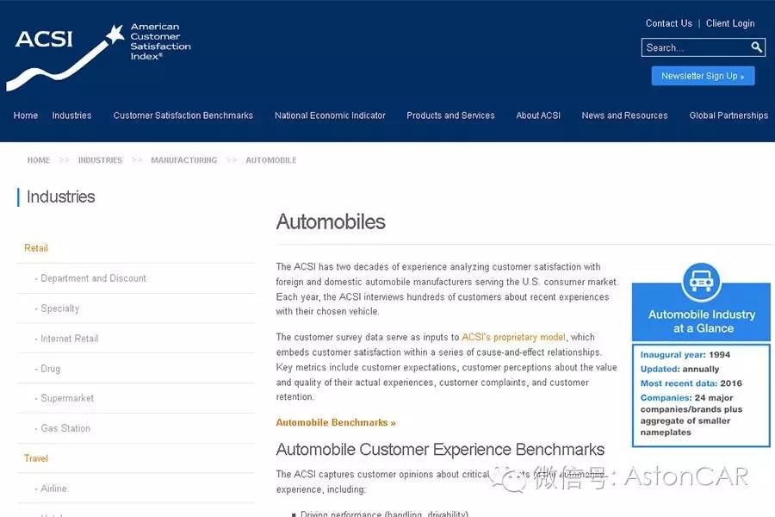Open Customer Satisfaction Benchmarks menu

pyautogui.click(x=183, y=115)
